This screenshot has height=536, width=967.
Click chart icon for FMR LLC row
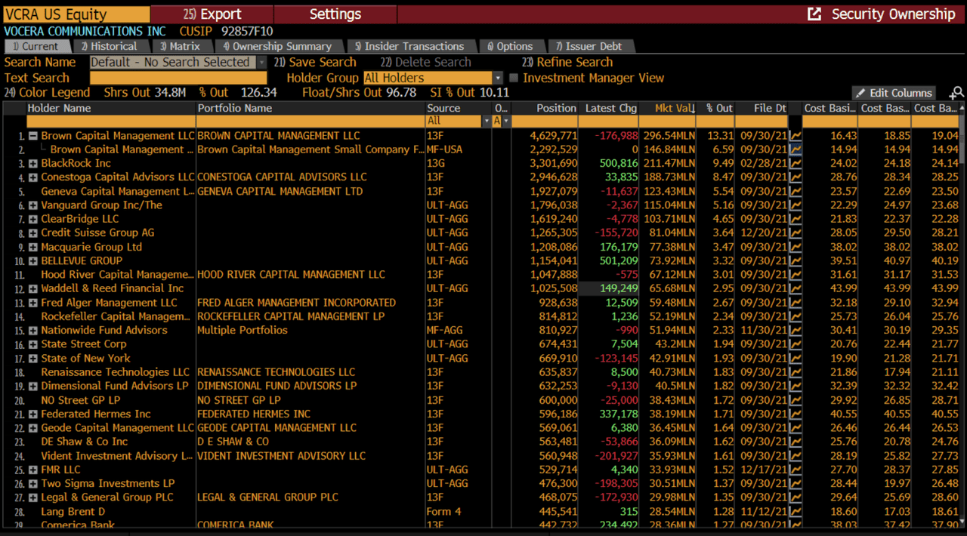click(796, 470)
